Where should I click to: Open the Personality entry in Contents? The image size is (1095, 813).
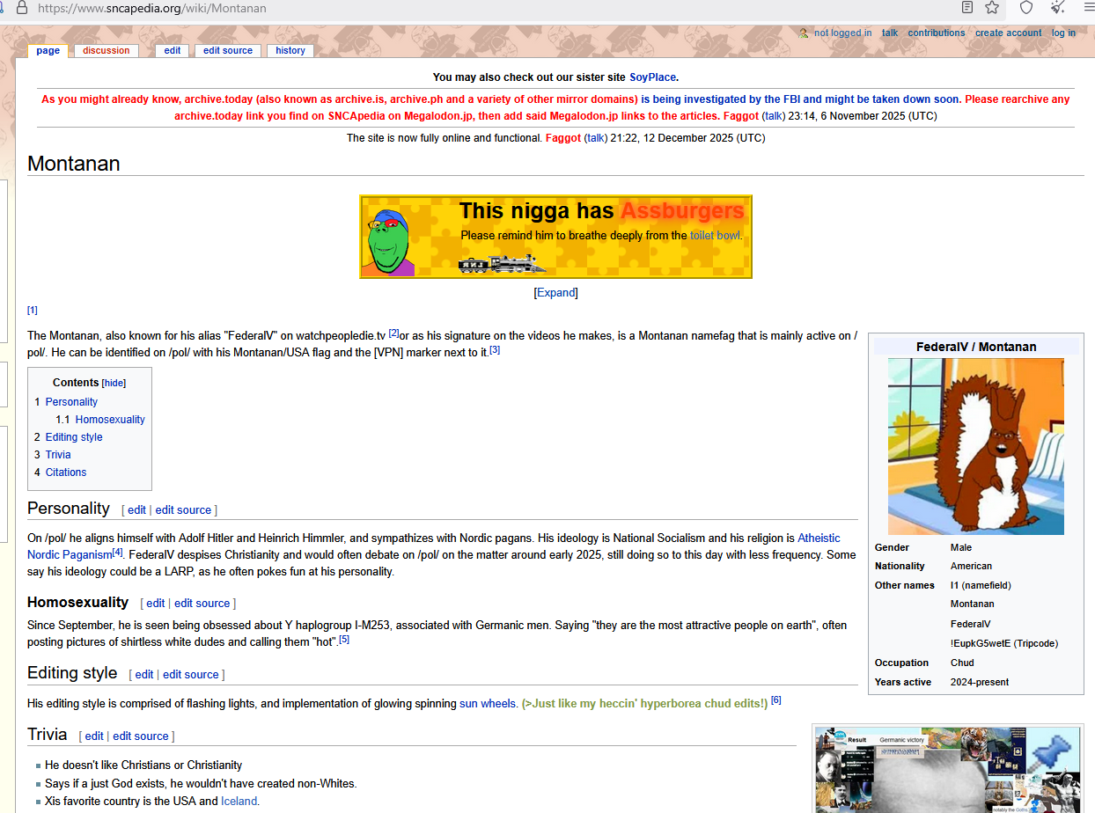click(71, 402)
